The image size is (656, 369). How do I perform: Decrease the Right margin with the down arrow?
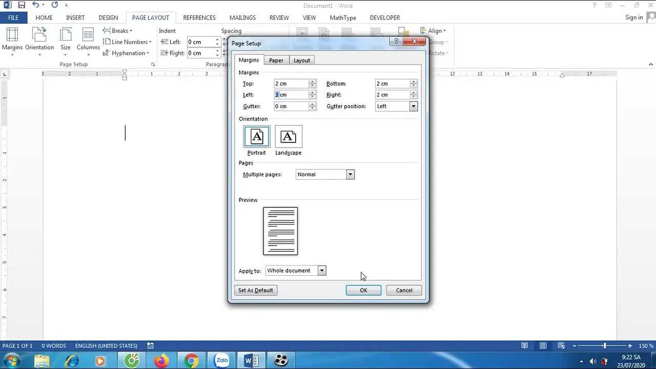coord(414,97)
